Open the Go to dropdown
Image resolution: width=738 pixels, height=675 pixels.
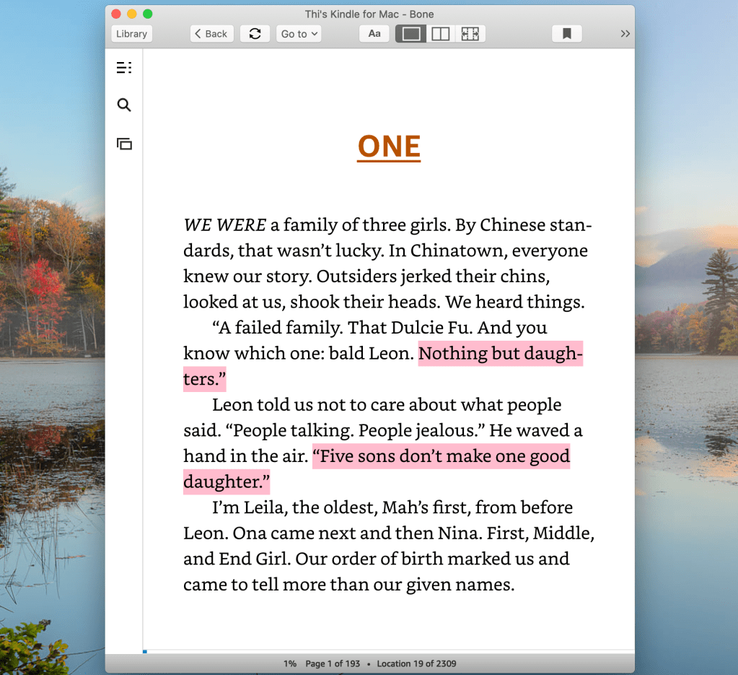pyautogui.click(x=299, y=34)
